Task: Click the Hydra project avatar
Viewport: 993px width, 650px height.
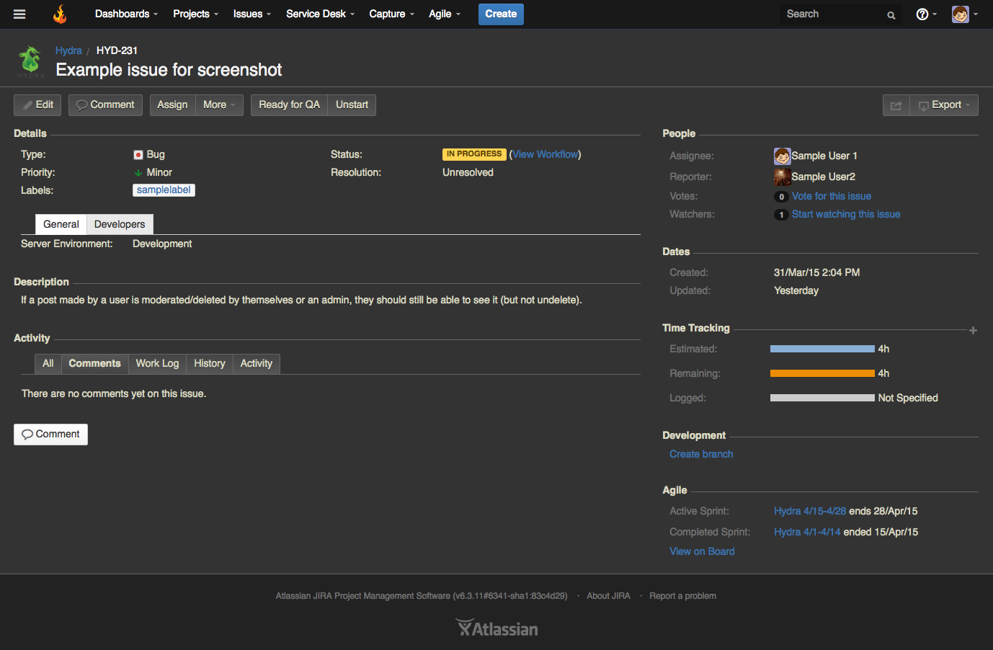Action: tap(30, 60)
